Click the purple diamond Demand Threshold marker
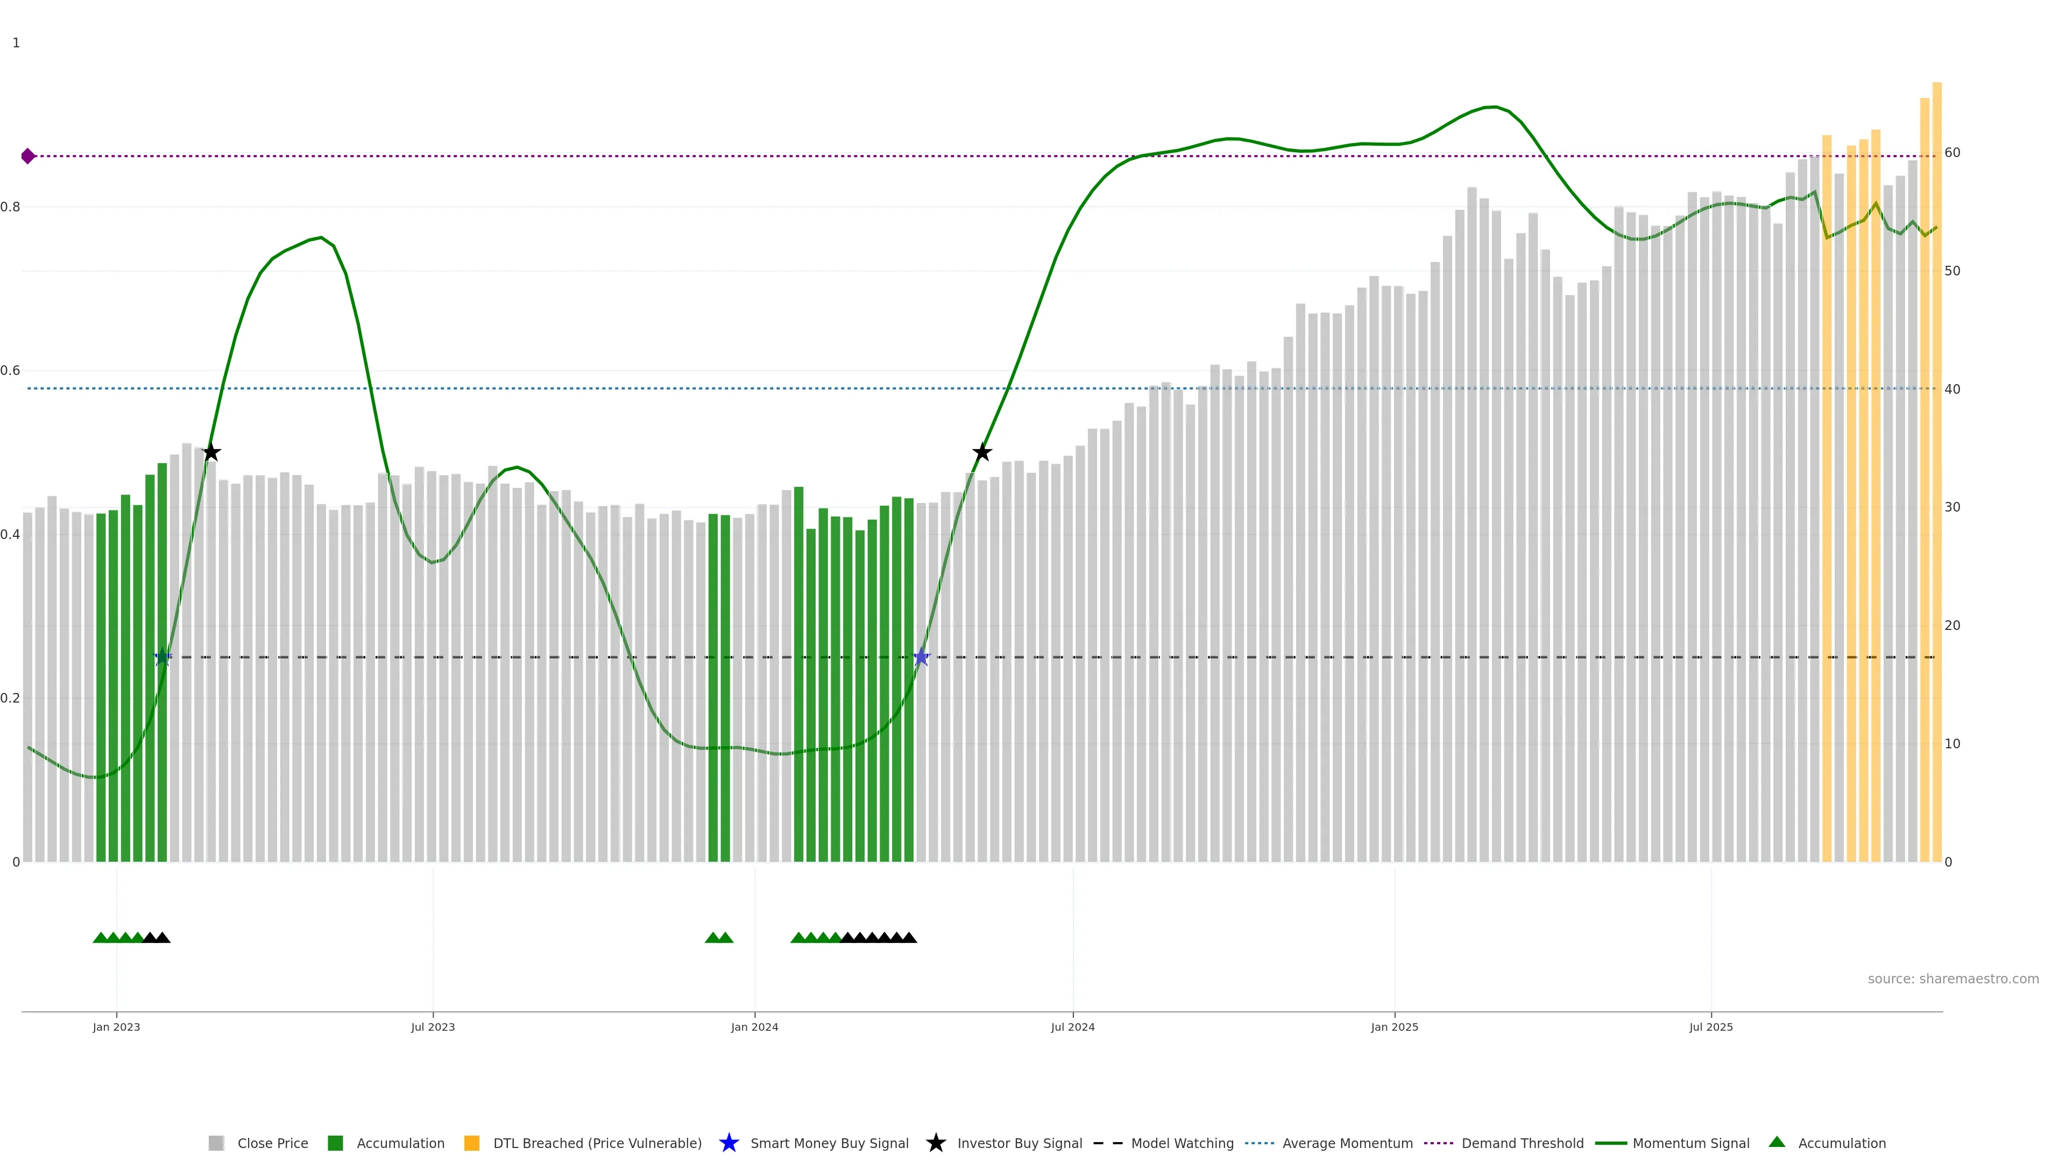This screenshot has height=1162, width=2066. [x=28, y=157]
